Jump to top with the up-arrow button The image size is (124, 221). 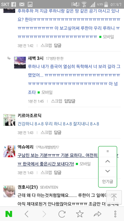[x=114, y=197]
